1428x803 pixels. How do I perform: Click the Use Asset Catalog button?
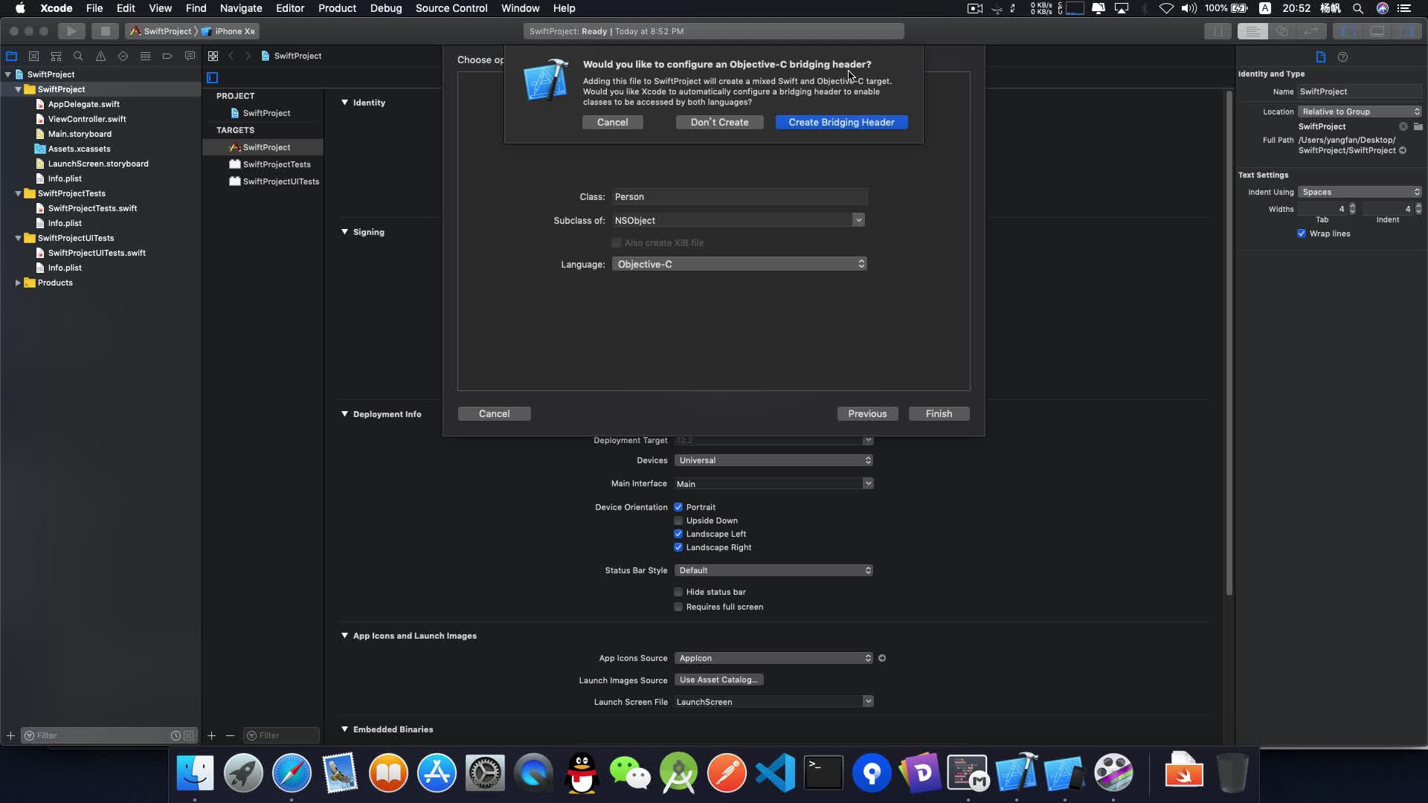click(718, 680)
